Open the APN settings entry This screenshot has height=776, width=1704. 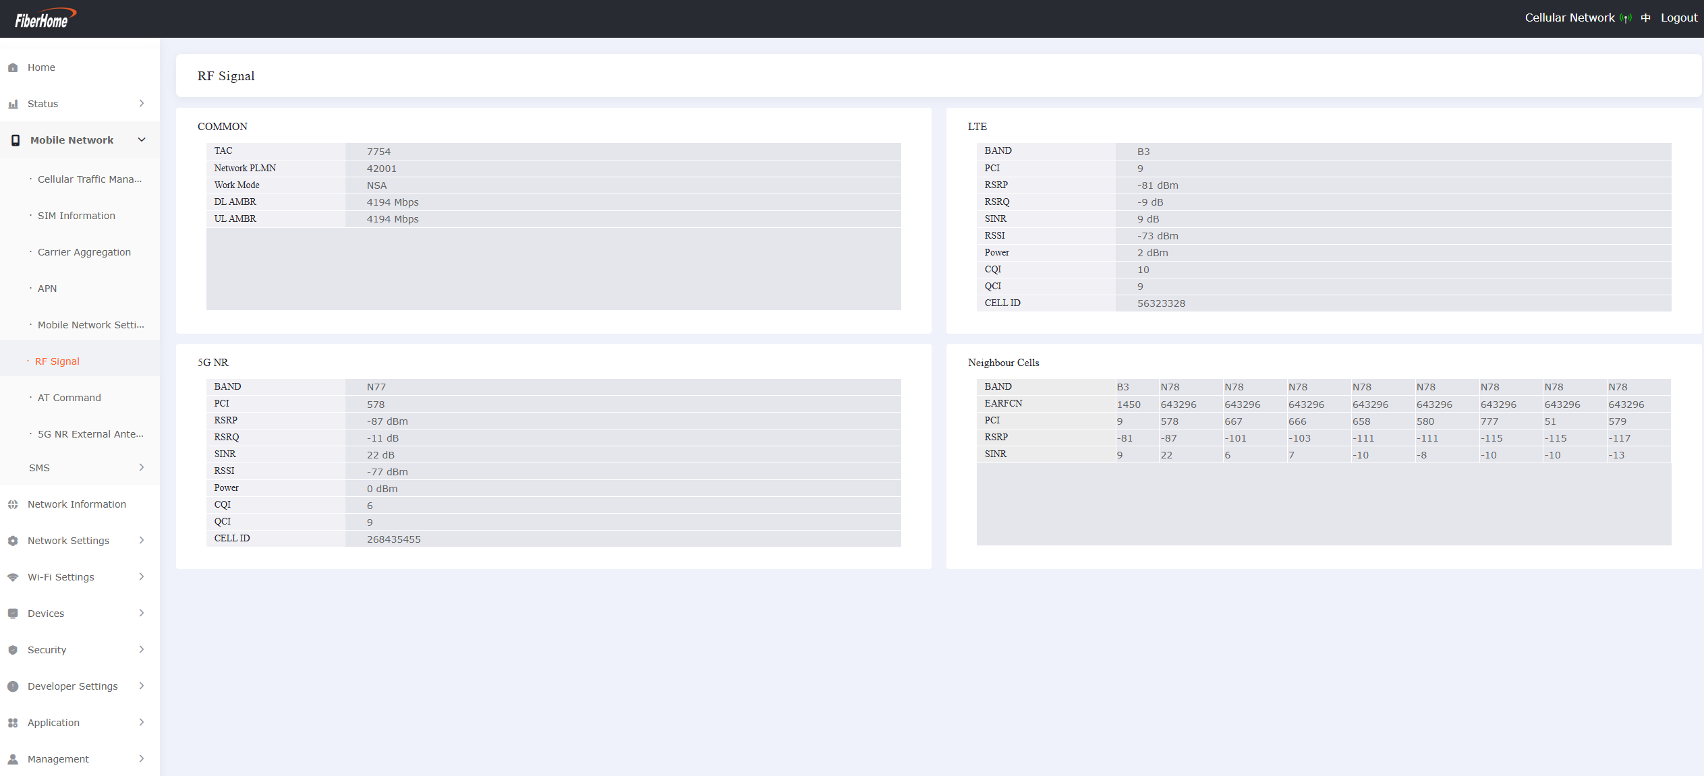[x=47, y=289]
